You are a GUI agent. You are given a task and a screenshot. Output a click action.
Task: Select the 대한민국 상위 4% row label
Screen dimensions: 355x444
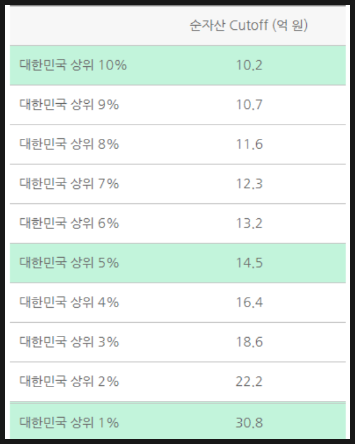[x=69, y=302]
